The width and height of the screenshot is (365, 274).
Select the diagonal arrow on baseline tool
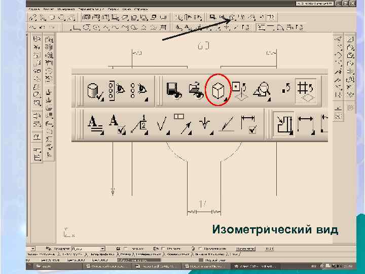[x=227, y=125]
